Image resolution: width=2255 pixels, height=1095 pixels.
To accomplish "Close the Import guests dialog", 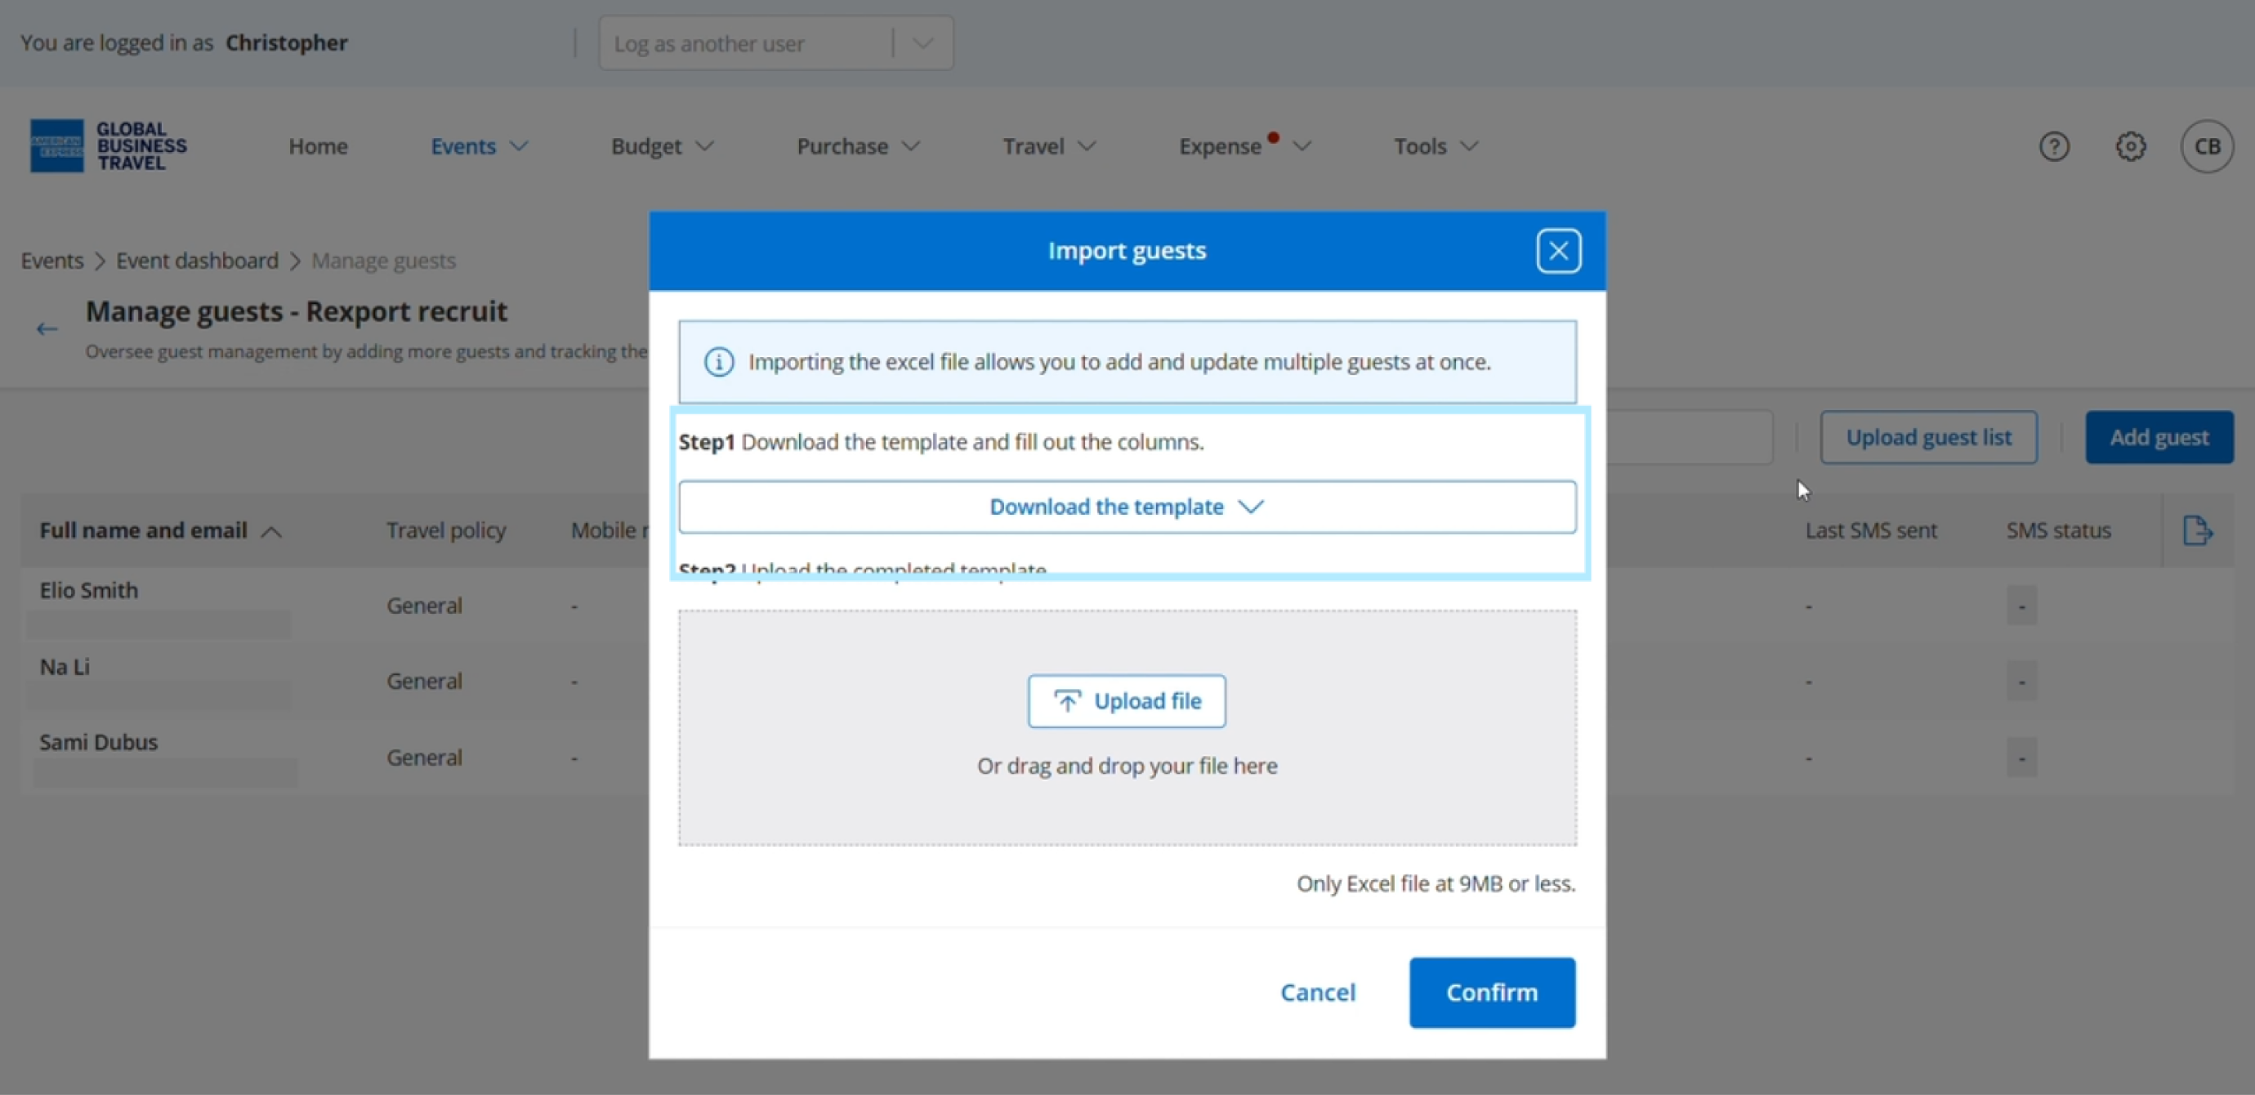I will pyautogui.click(x=1558, y=251).
